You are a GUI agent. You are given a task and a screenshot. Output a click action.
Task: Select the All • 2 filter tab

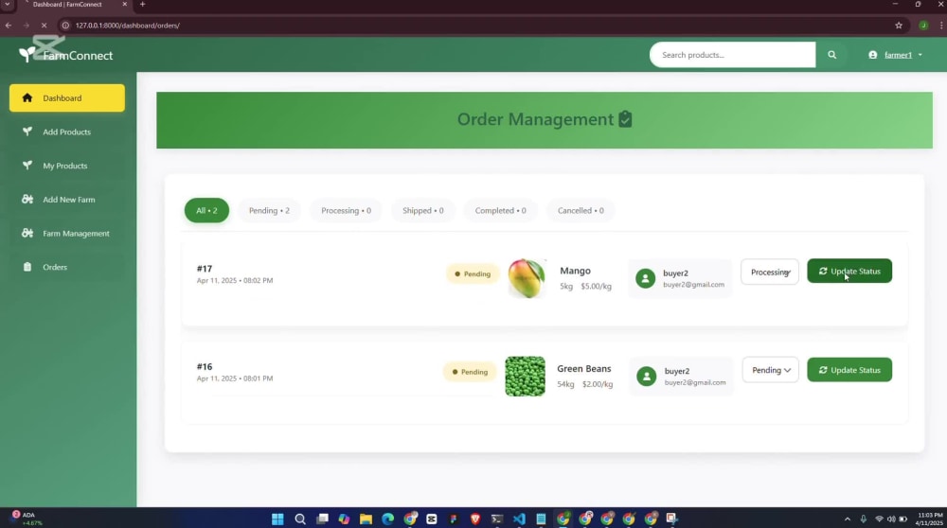point(206,211)
